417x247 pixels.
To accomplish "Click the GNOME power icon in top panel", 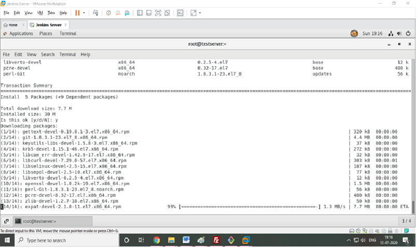I will [x=408, y=34].
